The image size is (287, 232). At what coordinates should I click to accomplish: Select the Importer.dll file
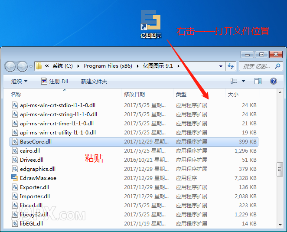pyautogui.click(x=35, y=196)
